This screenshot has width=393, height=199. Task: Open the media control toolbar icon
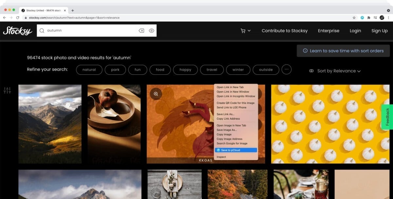coord(375,18)
